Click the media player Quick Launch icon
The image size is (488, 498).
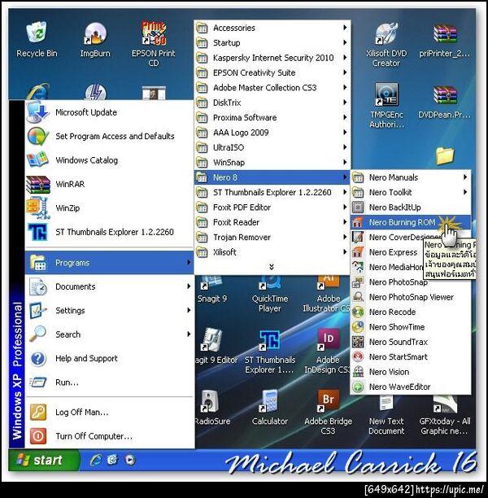[130, 460]
